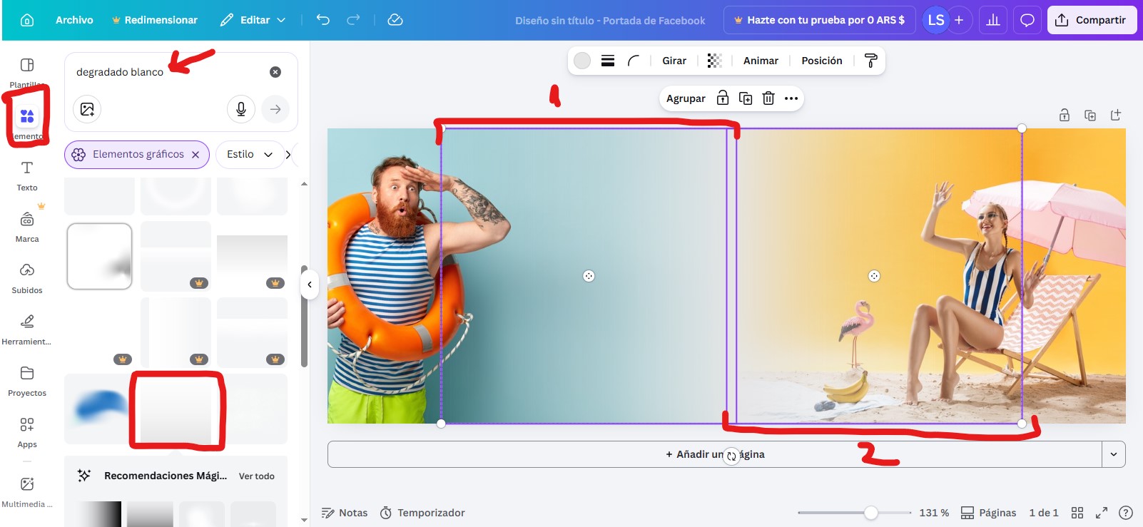Open the transparency checkerboard icon

tap(714, 61)
